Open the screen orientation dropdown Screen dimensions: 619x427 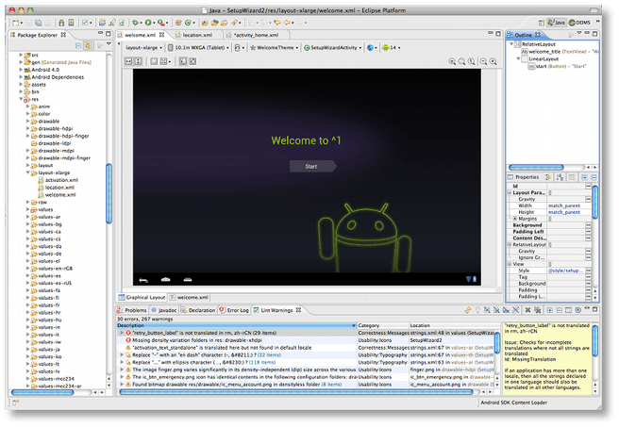click(x=240, y=48)
